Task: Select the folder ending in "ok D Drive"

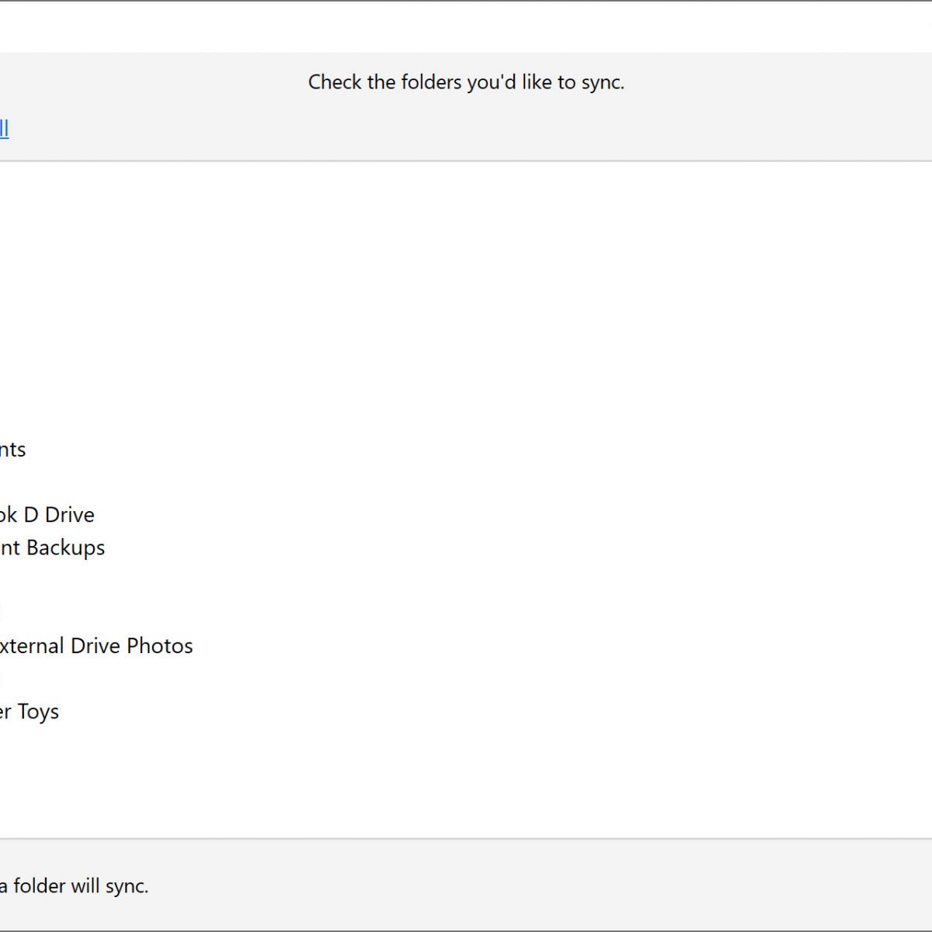Action: pos(47,515)
